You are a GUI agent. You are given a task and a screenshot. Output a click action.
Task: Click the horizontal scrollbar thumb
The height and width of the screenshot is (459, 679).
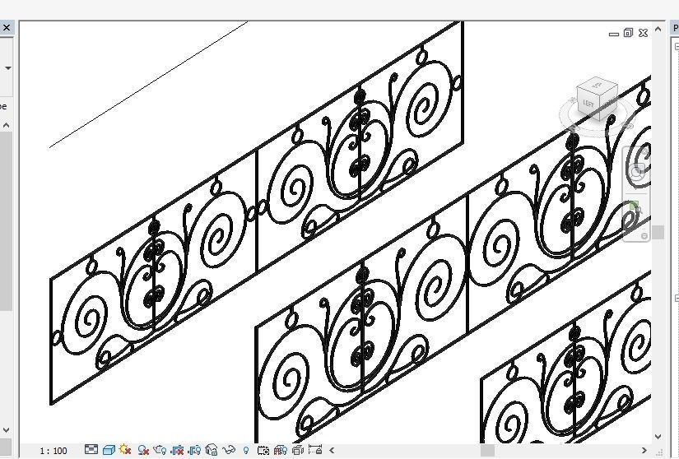point(487,450)
